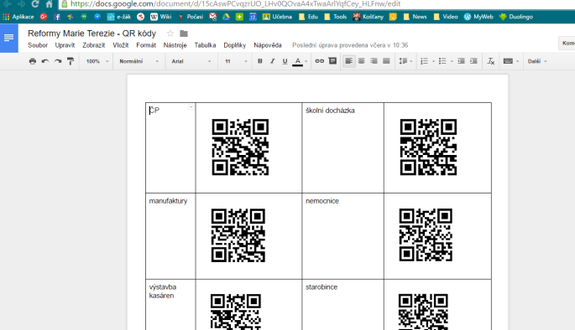Toggle italic formatting
The image size is (575, 330).
click(273, 61)
